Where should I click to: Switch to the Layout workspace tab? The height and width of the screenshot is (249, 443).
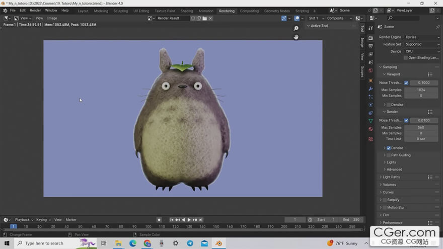coord(83,11)
